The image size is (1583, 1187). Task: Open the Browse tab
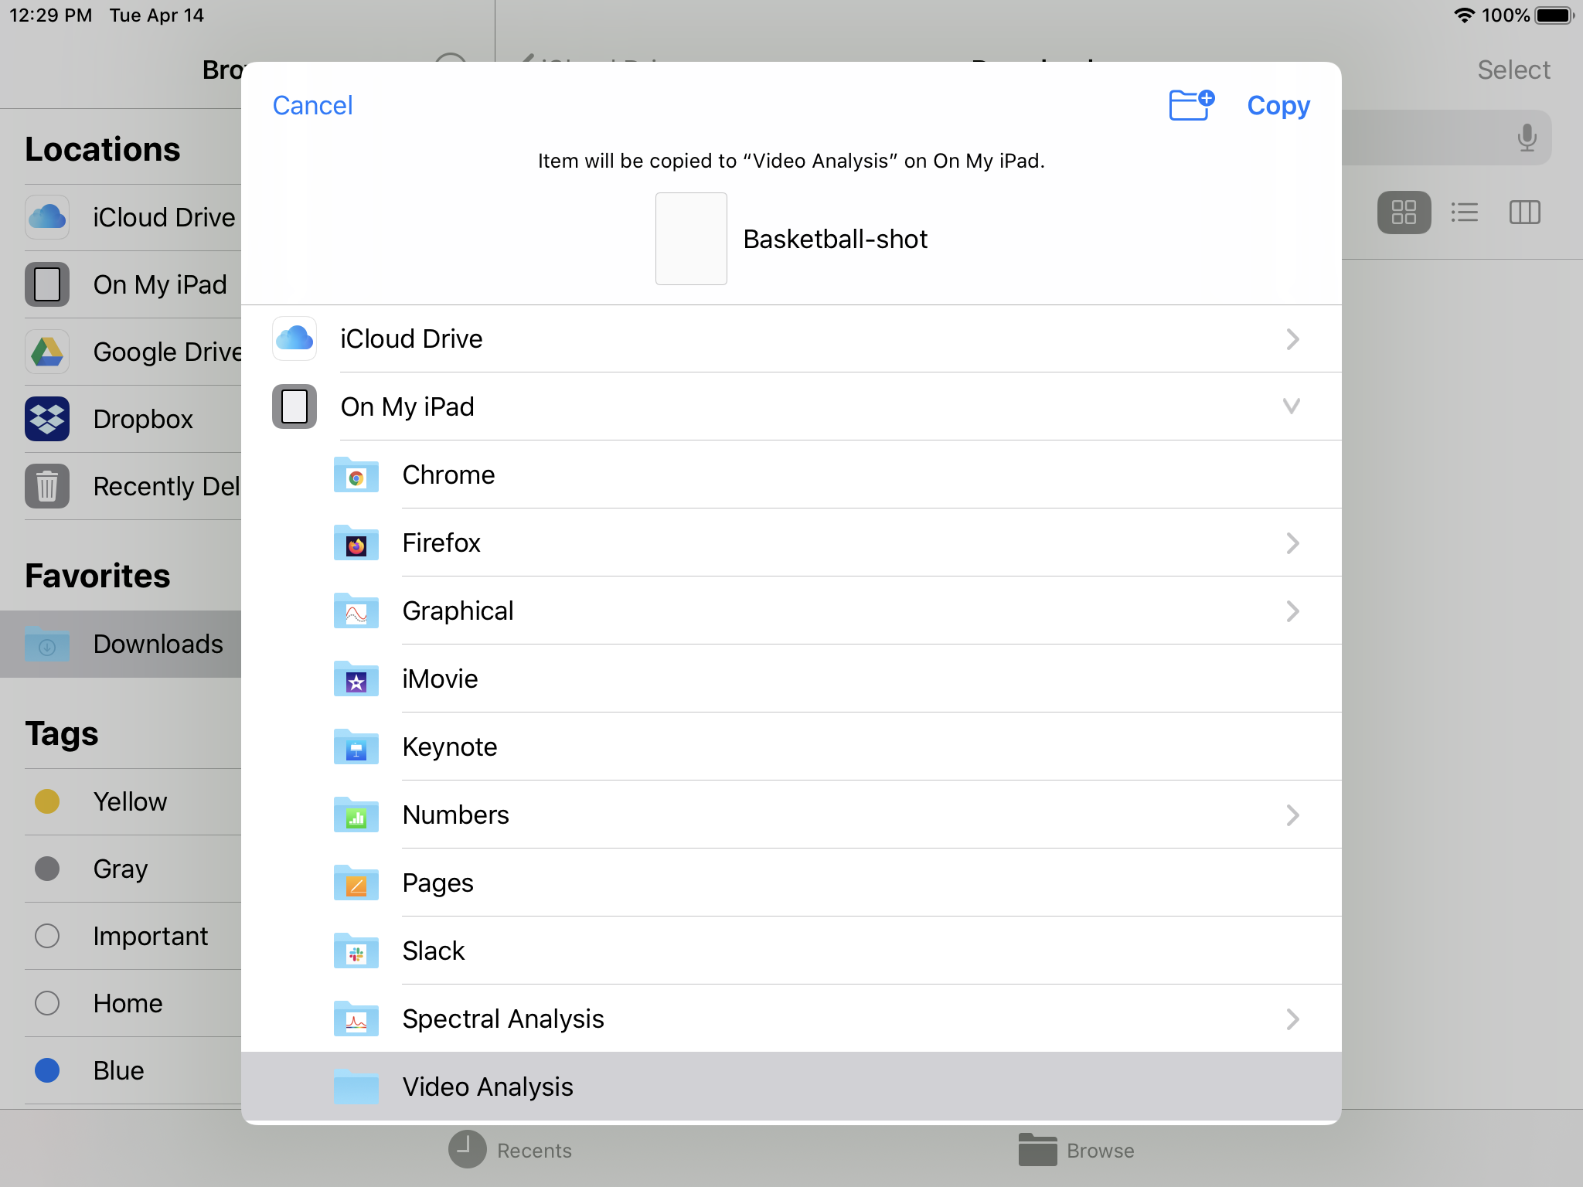(1076, 1150)
